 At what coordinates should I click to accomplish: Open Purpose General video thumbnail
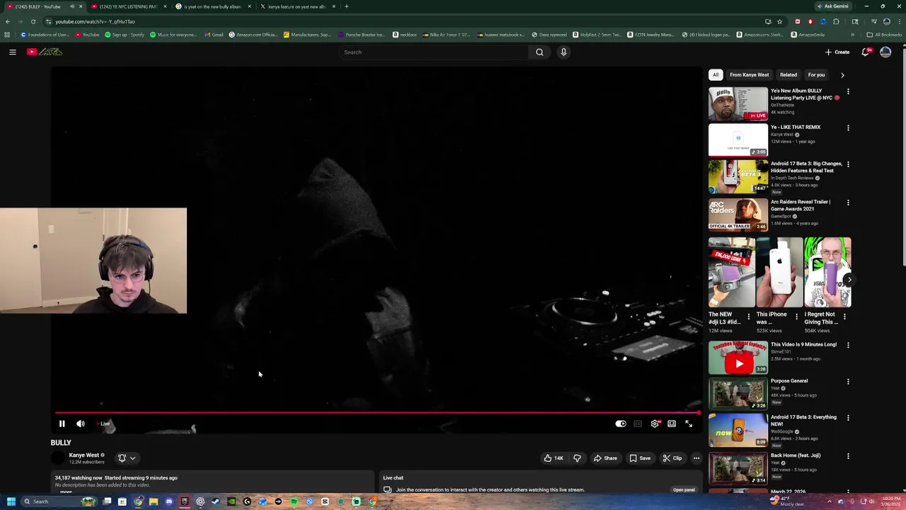click(x=738, y=394)
